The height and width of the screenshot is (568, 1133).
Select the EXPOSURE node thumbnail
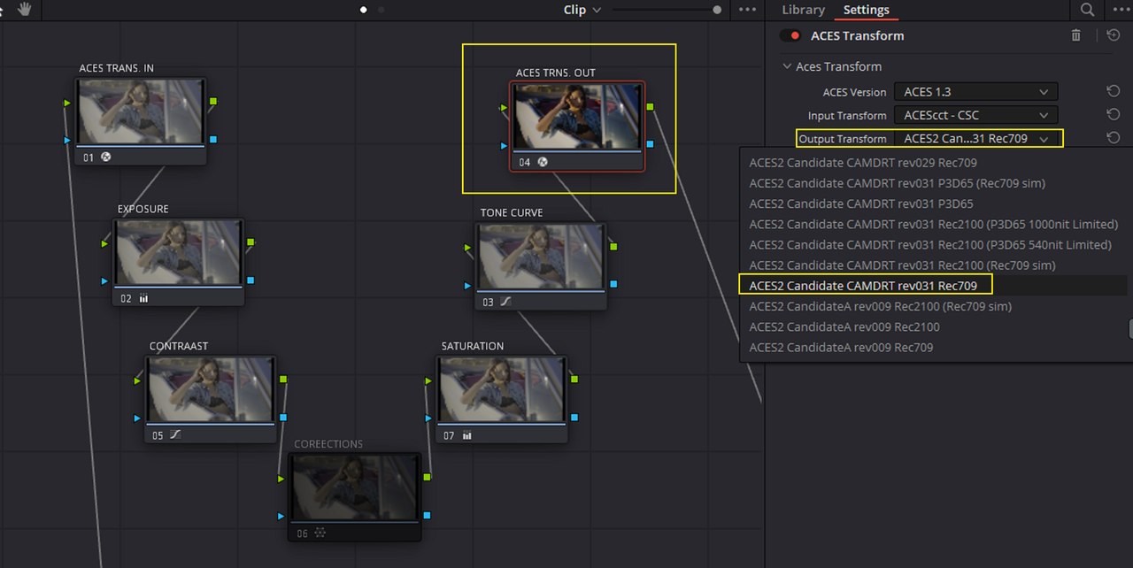[177, 252]
